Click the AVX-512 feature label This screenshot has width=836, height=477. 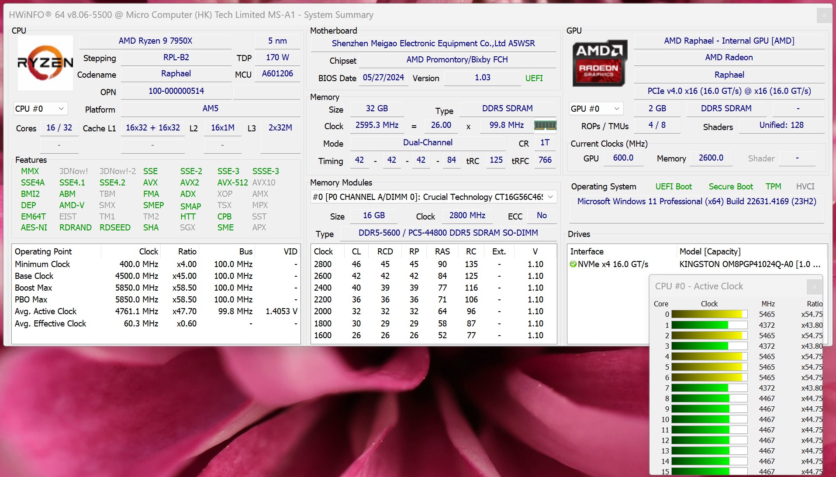[x=232, y=183]
